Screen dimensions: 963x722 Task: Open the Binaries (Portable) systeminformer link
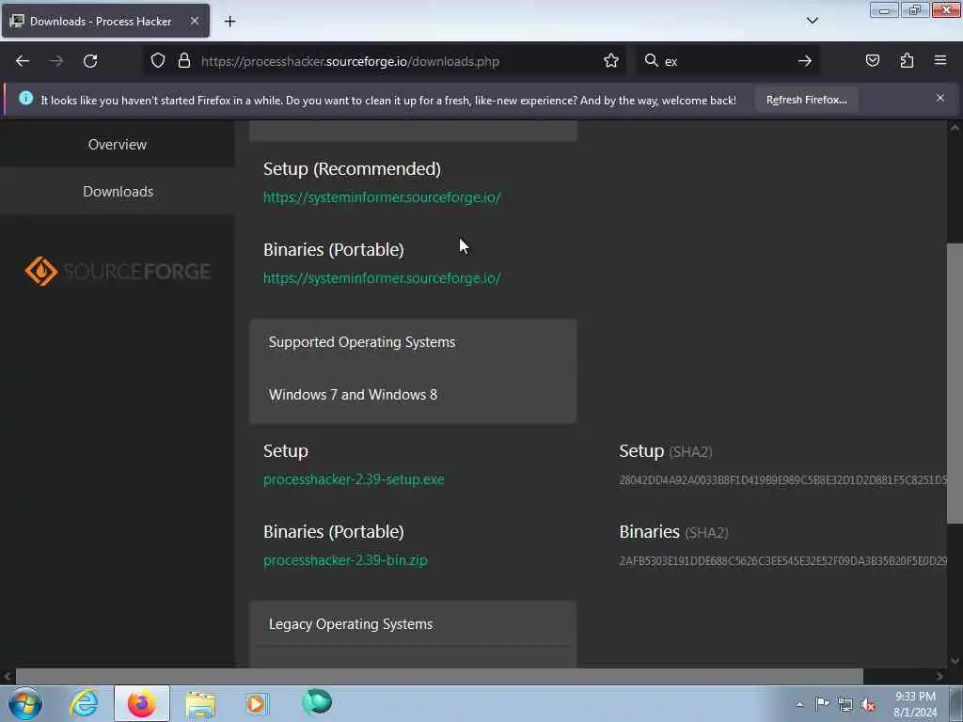(x=382, y=278)
